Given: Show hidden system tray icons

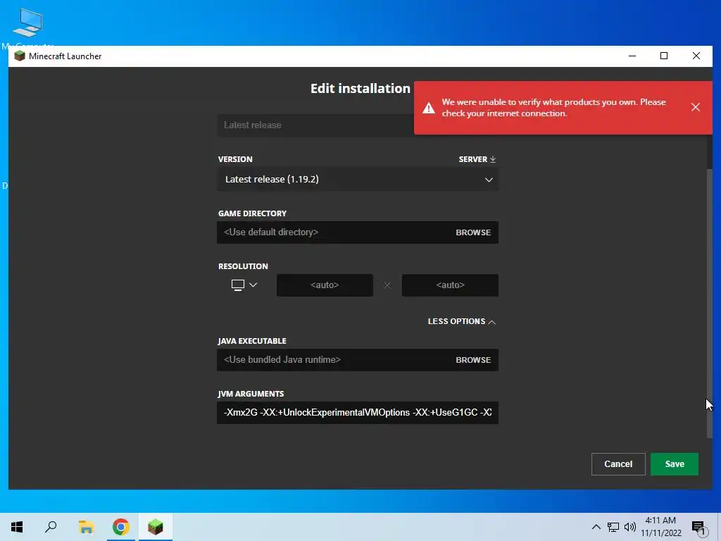Looking at the screenshot, I should pyautogui.click(x=596, y=527).
